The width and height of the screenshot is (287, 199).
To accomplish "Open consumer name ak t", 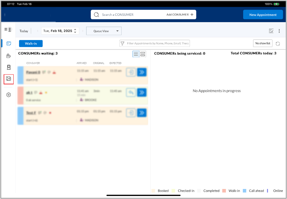I will tap(29, 93).
